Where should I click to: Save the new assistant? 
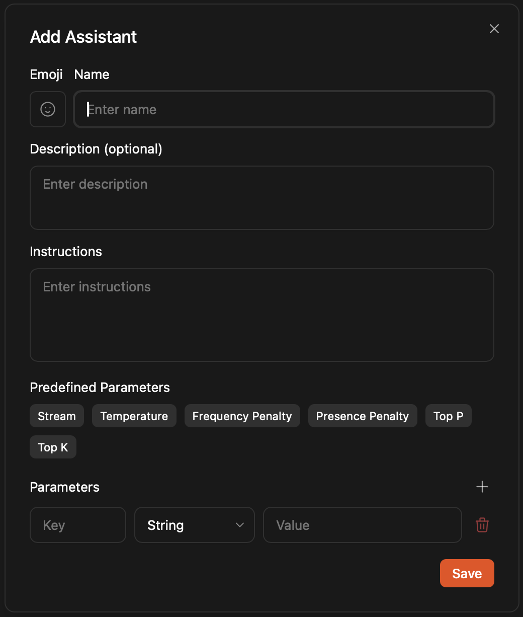coord(467,573)
